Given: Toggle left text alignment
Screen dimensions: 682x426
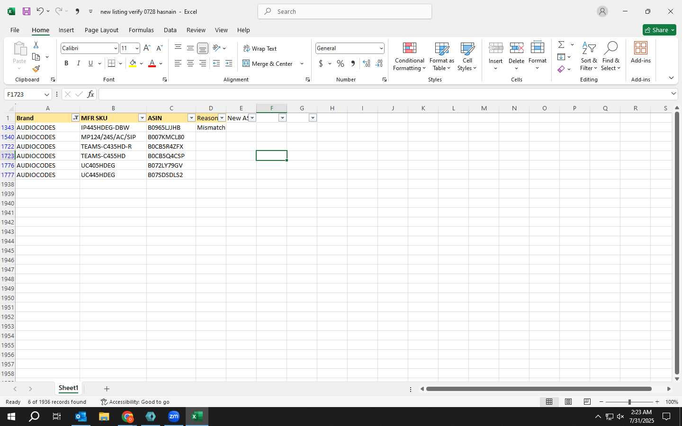Looking at the screenshot, I should 178,63.
